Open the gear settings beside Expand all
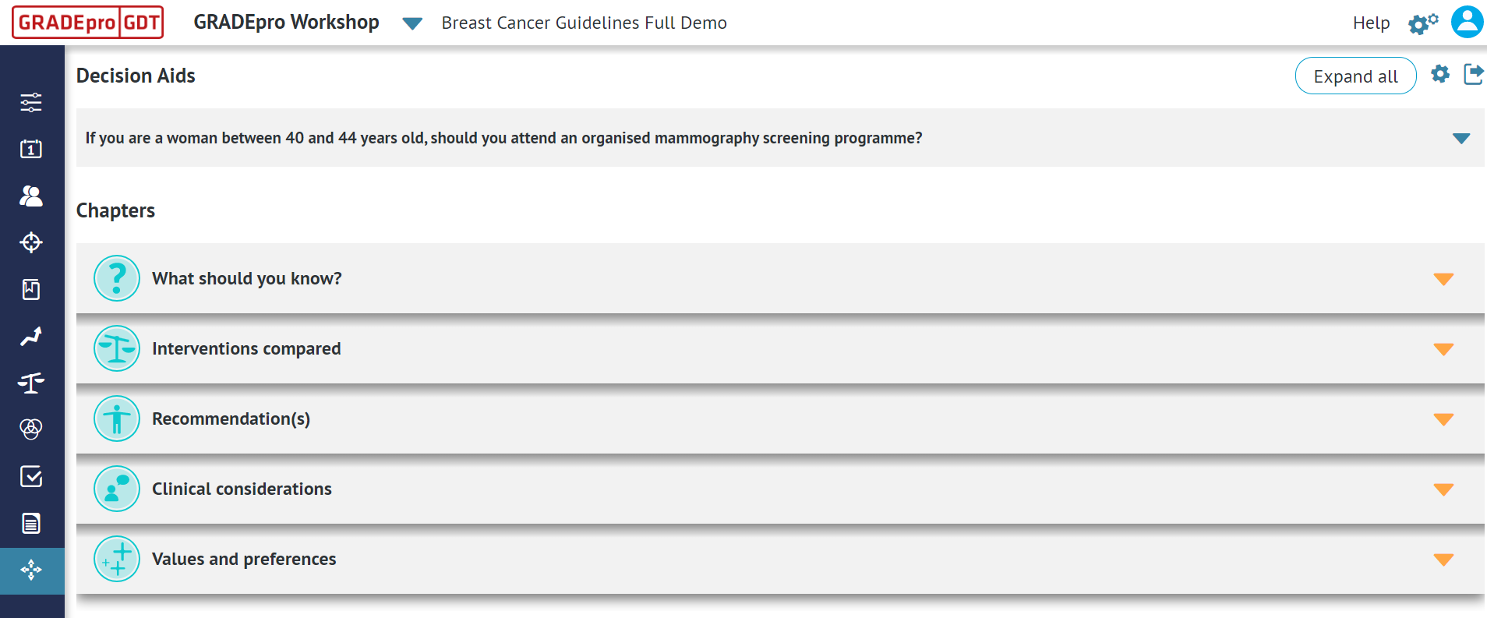This screenshot has height=618, width=1487. click(x=1440, y=74)
